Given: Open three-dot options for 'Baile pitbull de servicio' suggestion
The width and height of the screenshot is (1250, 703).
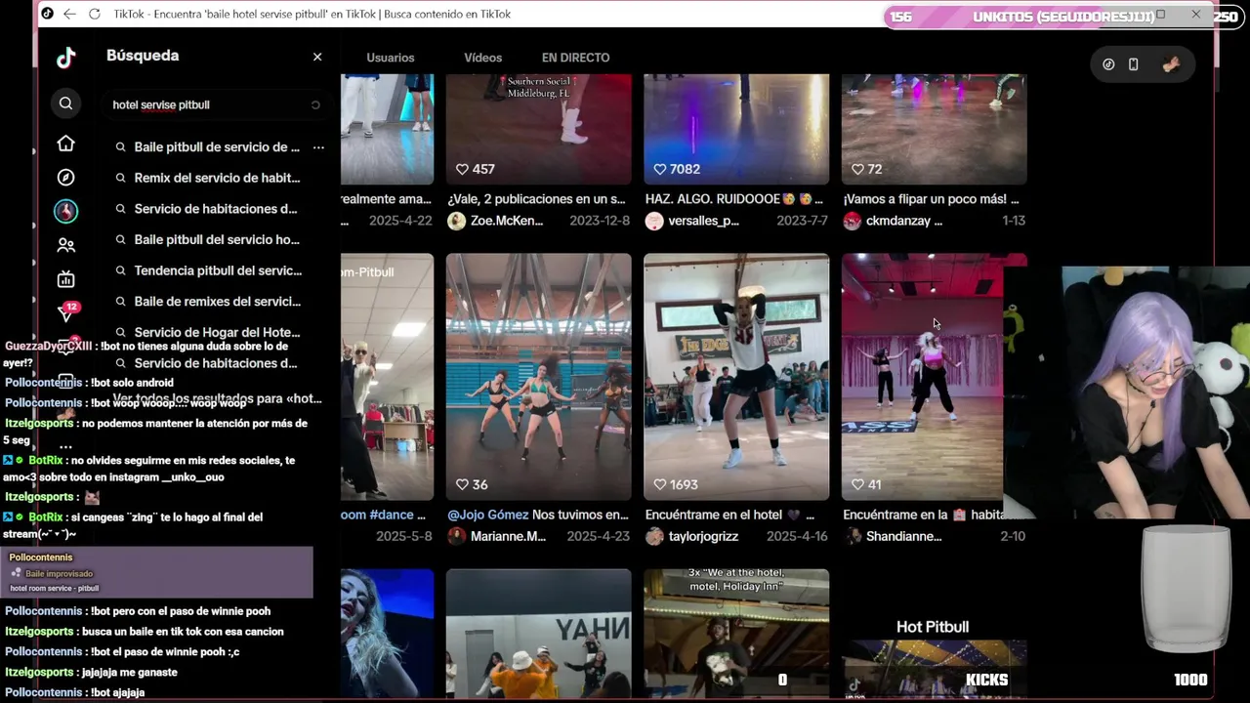Looking at the screenshot, I should click(x=318, y=147).
